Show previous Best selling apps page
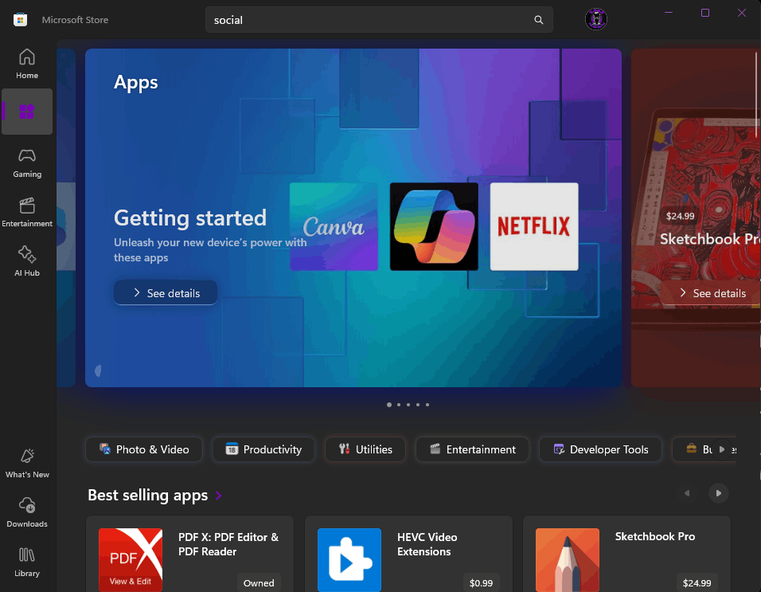Viewport: 761px width, 592px height. point(687,493)
